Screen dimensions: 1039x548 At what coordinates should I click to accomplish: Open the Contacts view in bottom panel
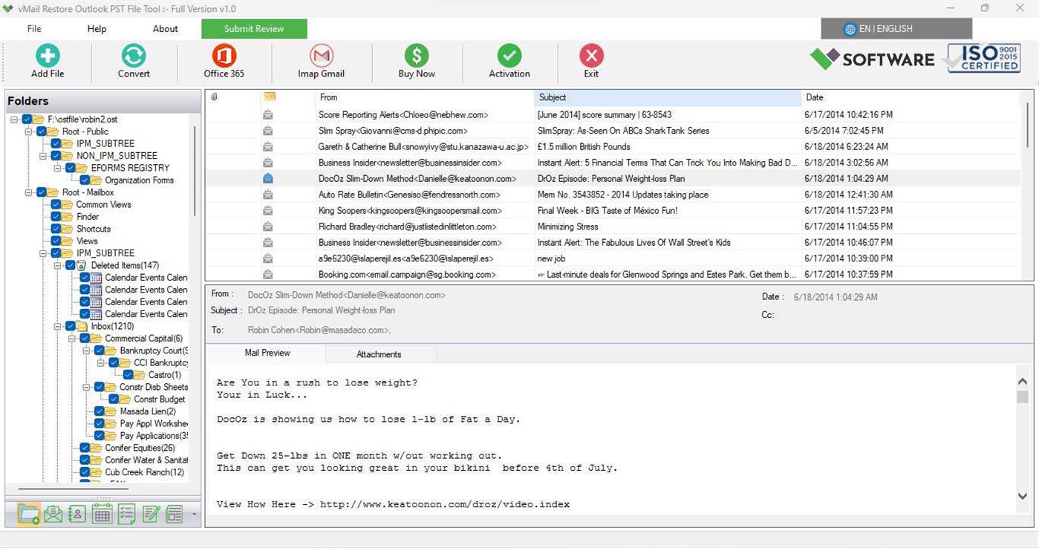[76, 513]
